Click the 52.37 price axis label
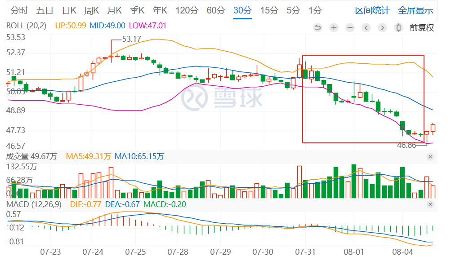 pos(16,53)
